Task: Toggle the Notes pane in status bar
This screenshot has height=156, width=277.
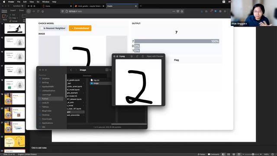Action: pyautogui.click(x=201, y=154)
